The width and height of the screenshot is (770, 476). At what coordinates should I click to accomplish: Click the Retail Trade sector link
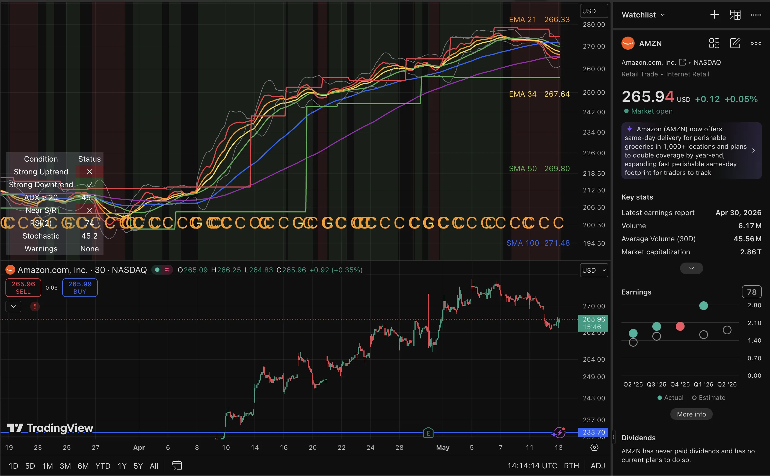(639, 74)
